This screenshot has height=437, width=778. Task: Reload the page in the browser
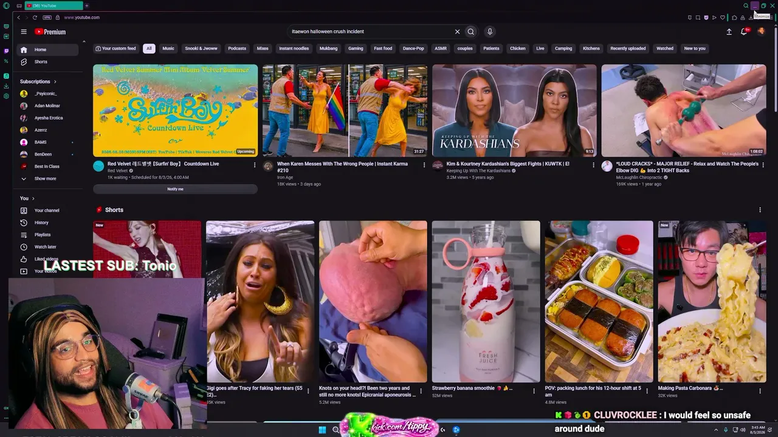(x=35, y=18)
